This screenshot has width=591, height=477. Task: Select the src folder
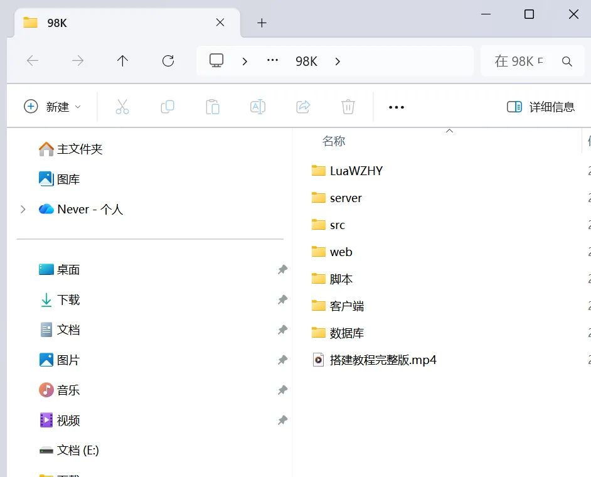(328, 225)
